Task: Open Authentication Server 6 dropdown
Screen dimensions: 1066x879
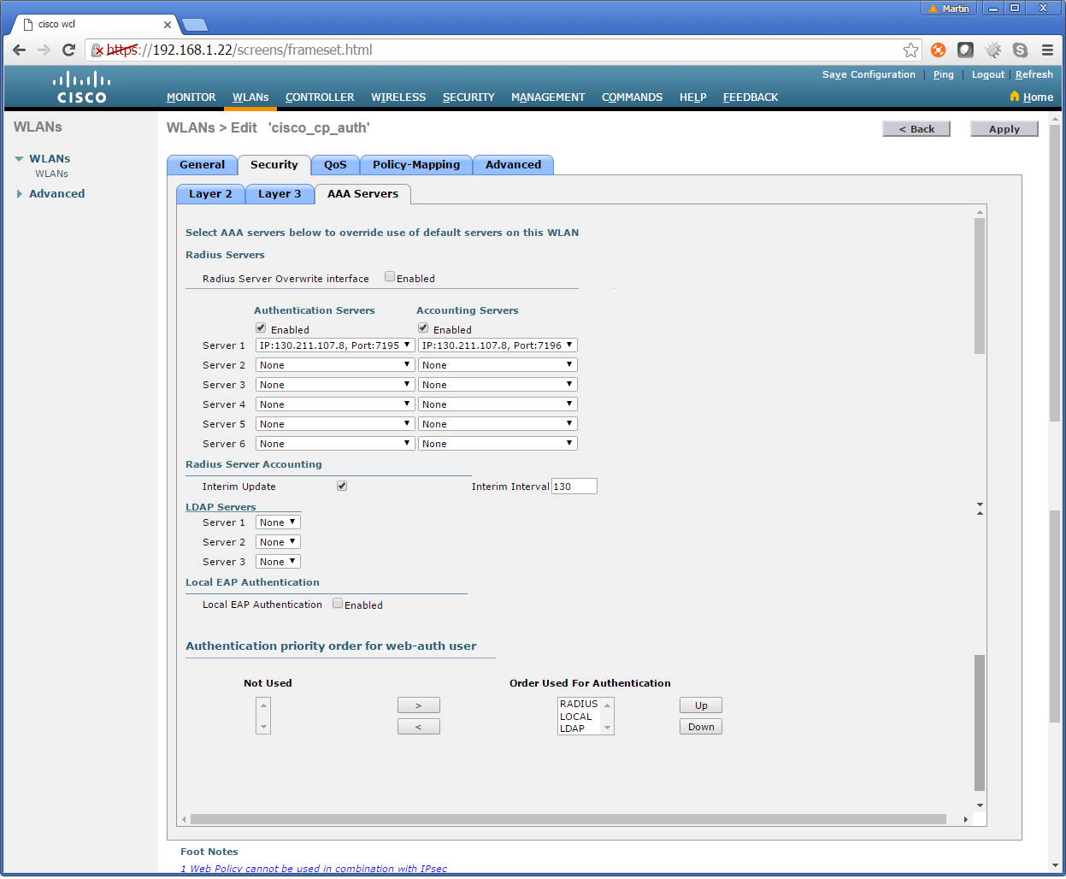Action: [x=335, y=444]
